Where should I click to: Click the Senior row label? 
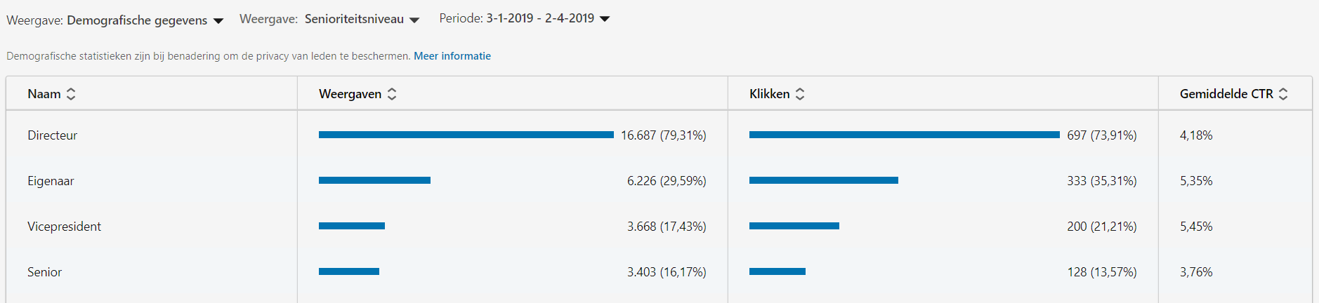pos(44,272)
